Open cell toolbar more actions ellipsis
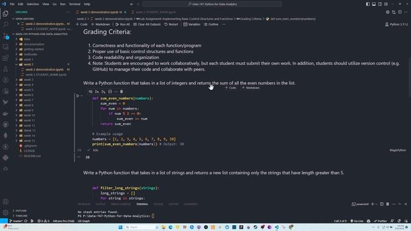The width and height of the screenshot is (411, 231). click(116, 92)
